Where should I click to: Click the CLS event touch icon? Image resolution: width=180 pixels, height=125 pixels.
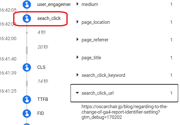point(27,67)
